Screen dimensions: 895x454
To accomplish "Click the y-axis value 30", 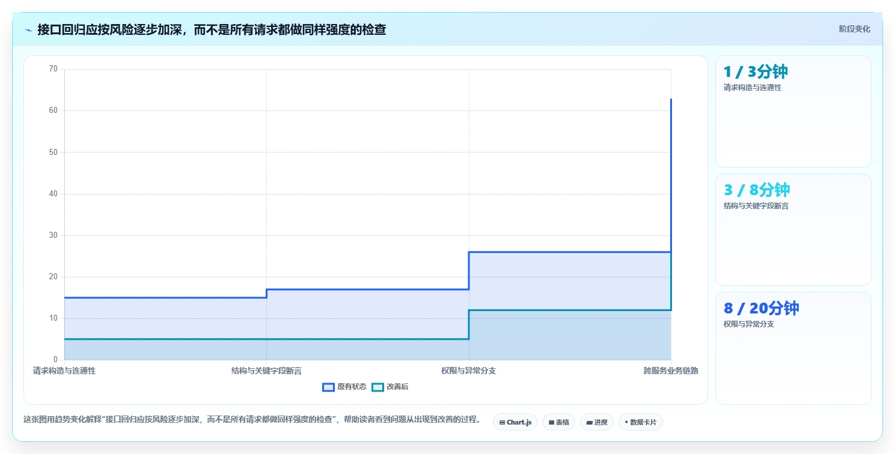I will pos(53,235).
